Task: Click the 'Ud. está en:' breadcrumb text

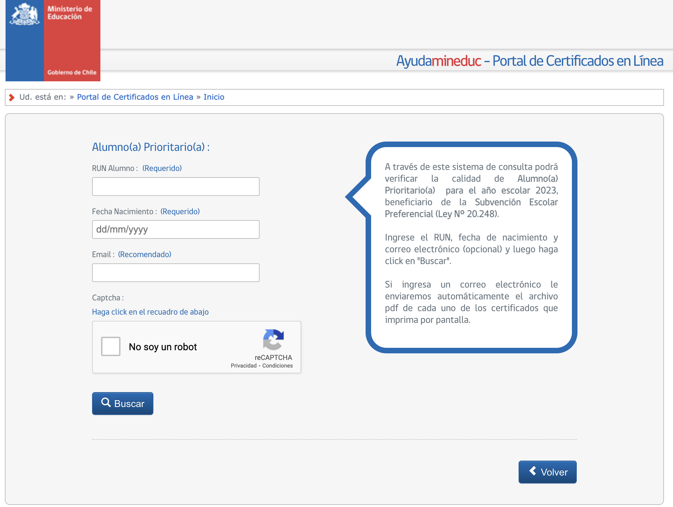Action: coord(43,97)
